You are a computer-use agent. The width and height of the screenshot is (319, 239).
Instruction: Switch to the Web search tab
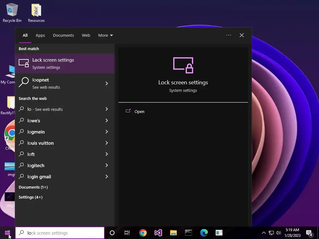click(86, 35)
